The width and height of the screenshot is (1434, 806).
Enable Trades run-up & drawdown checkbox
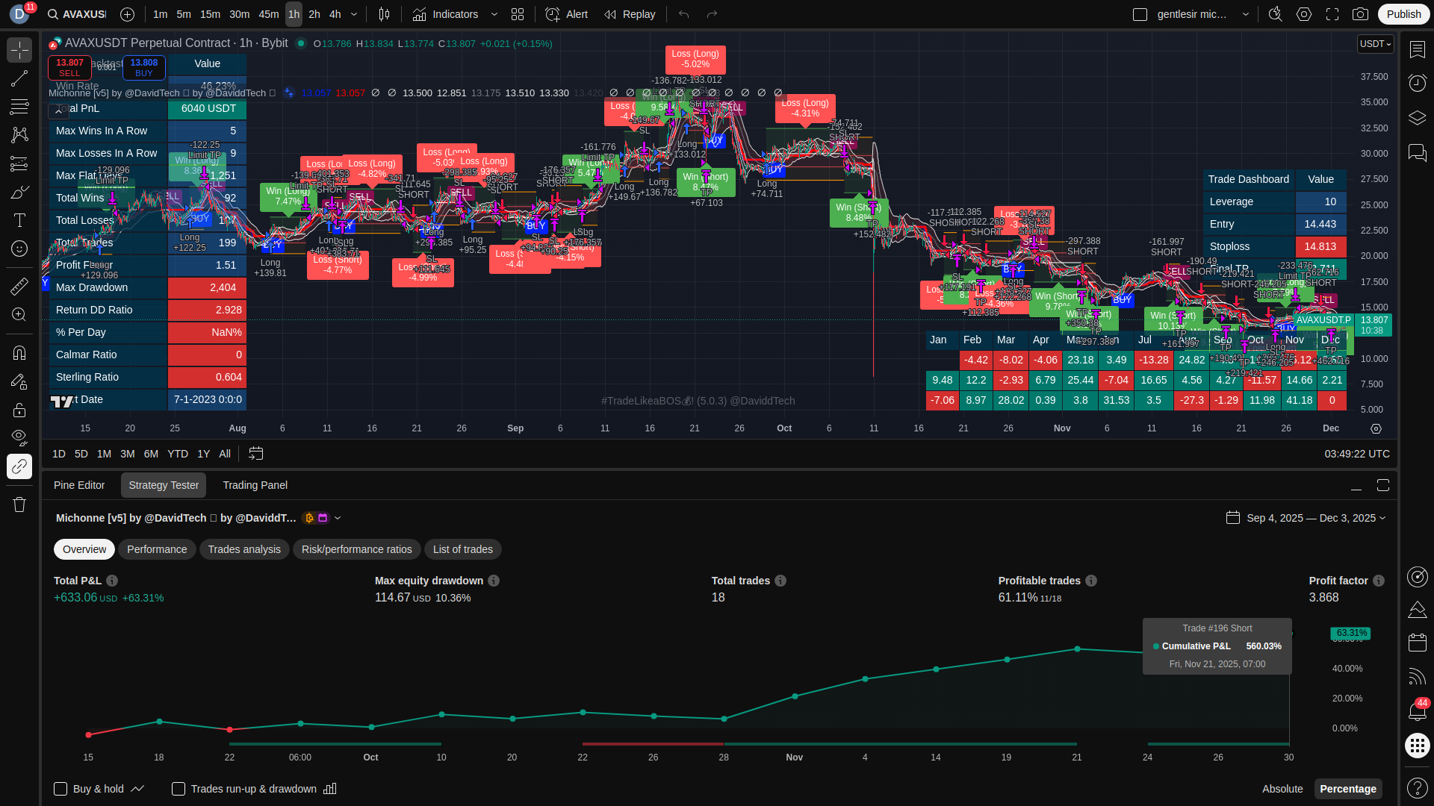179,789
